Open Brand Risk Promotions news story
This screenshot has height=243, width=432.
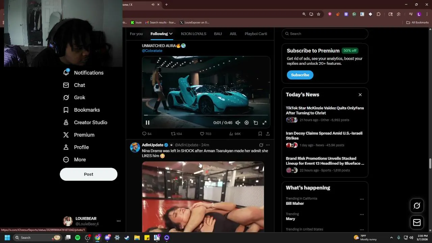(x=325, y=164)
